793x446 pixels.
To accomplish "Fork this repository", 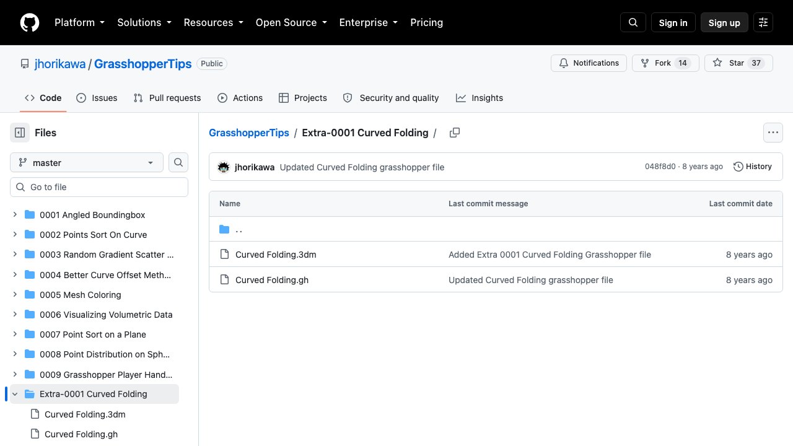I will click(665, 63).
